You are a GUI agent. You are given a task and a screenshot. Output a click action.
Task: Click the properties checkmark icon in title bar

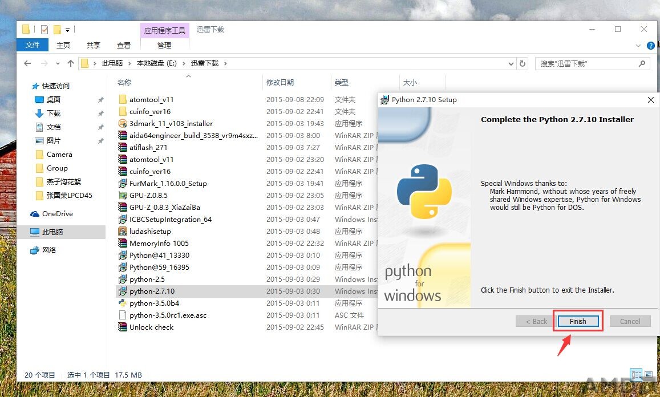[44, 30]
